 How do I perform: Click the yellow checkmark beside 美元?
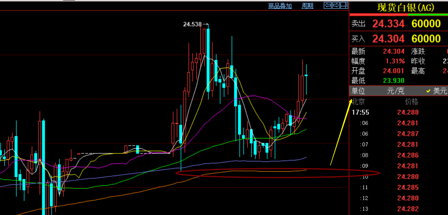tap(428, 91)
